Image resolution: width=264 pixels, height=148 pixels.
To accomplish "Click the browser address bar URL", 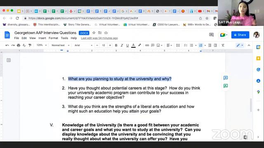I will tap(83, 18).
